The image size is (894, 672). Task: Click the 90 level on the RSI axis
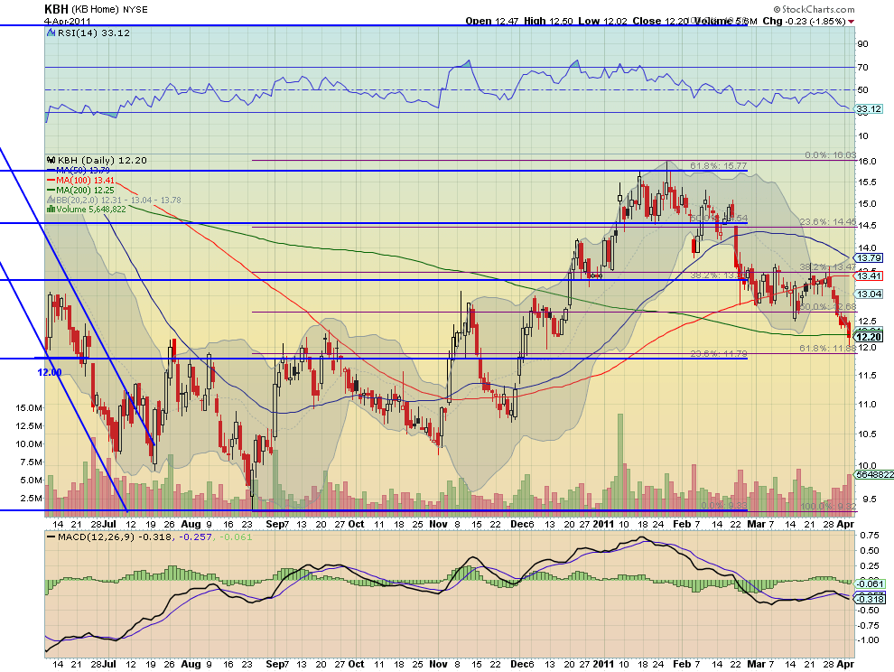tap(862, 44)
